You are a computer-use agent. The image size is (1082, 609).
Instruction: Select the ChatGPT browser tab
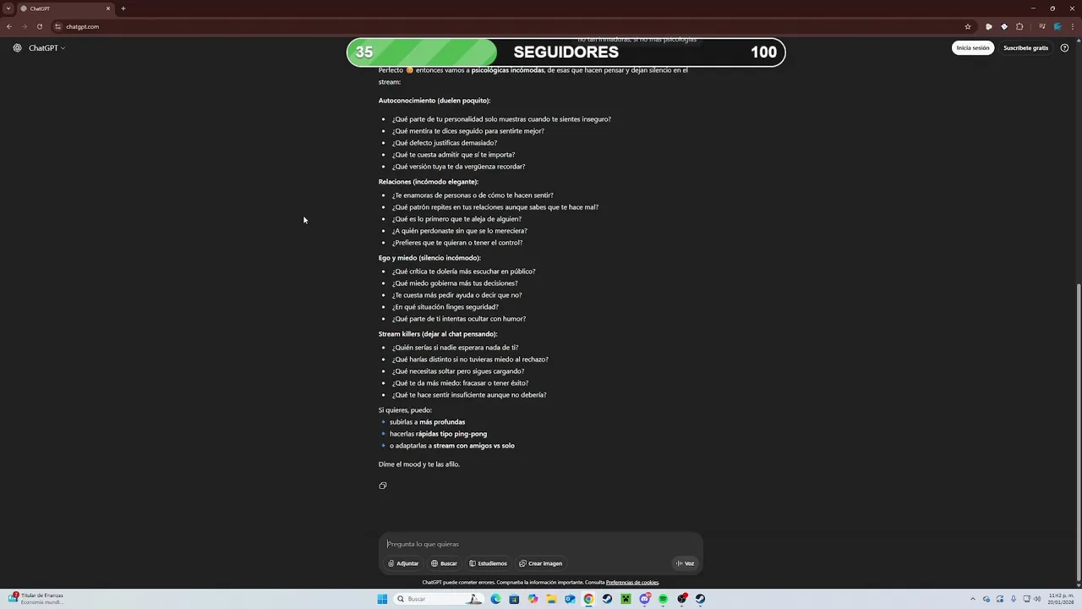pyautogui.click(x=65, y=8)
